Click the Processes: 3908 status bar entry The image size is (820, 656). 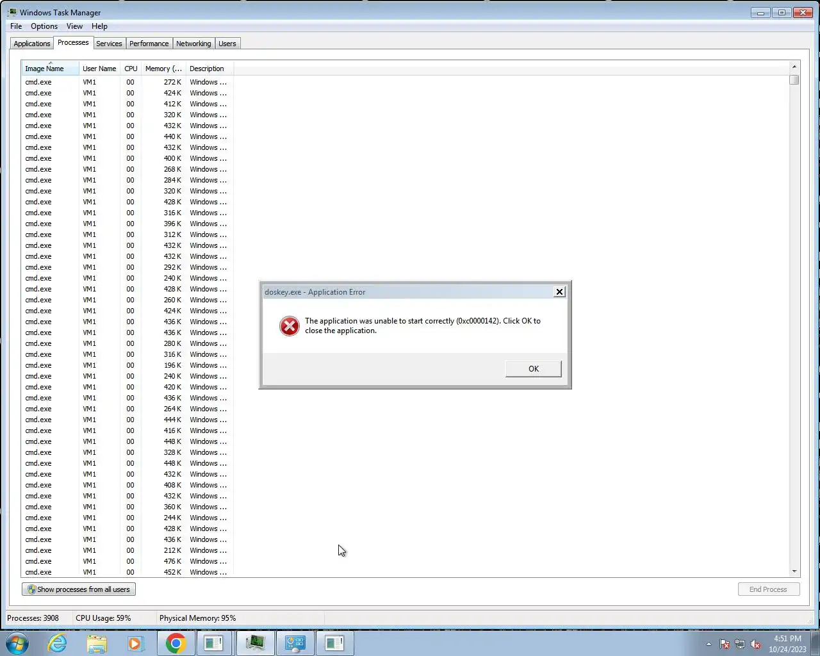[x=33, y=618]
